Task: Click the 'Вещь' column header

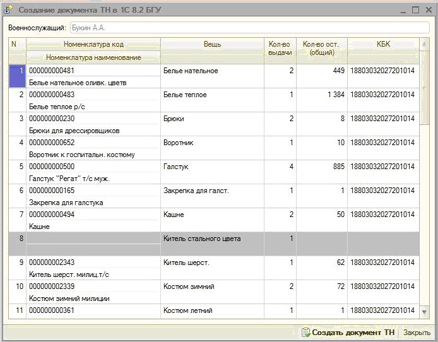Action: tap(212, 44)
